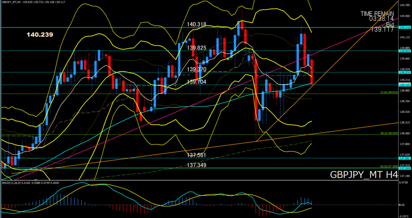Click the TIME REMAIN label

(x=377, y=14)
